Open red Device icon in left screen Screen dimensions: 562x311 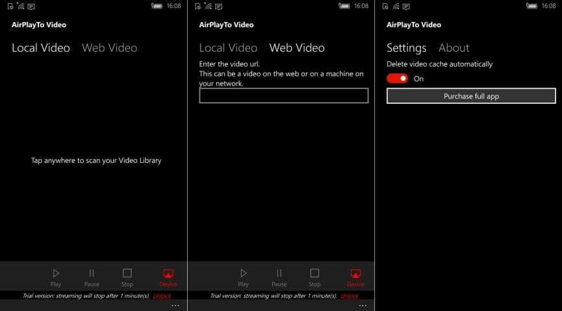[168, 274]
